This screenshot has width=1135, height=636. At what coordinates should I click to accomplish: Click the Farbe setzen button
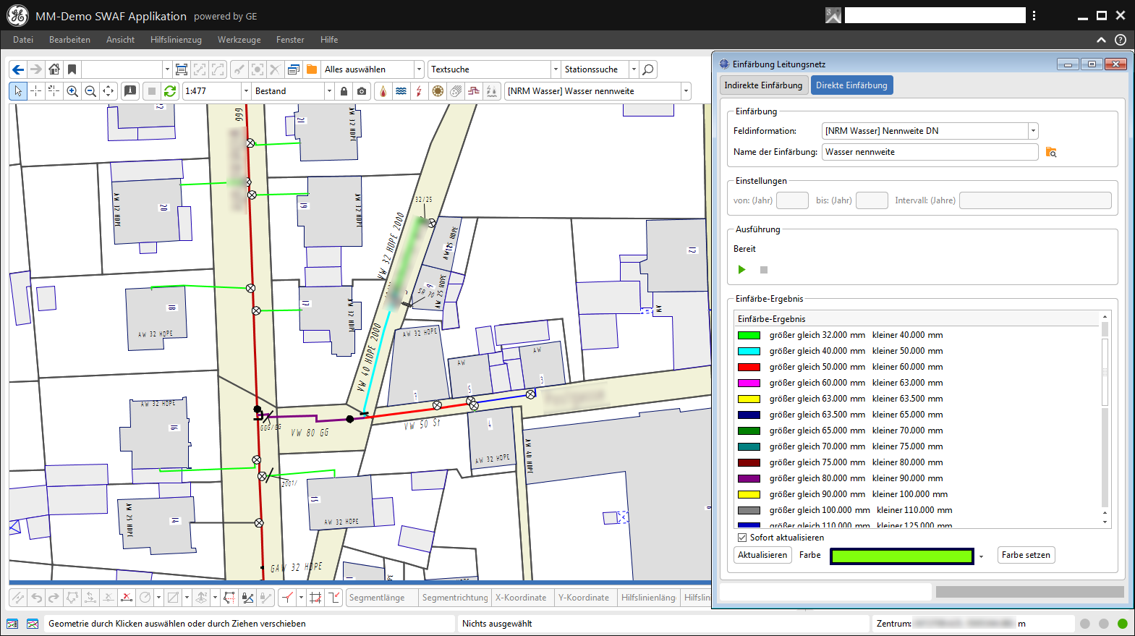tap(1026, 555)
